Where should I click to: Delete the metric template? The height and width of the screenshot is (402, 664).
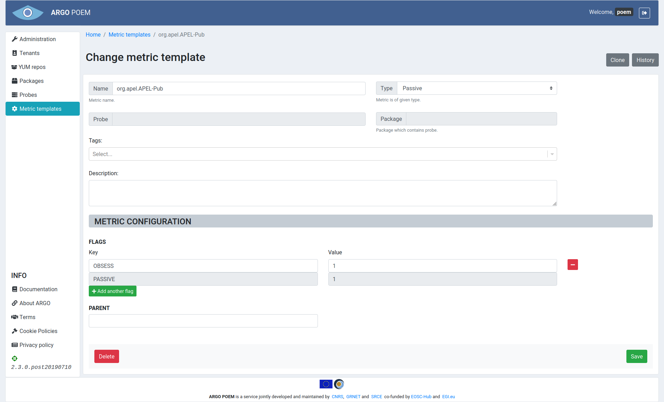pos(107,356)
